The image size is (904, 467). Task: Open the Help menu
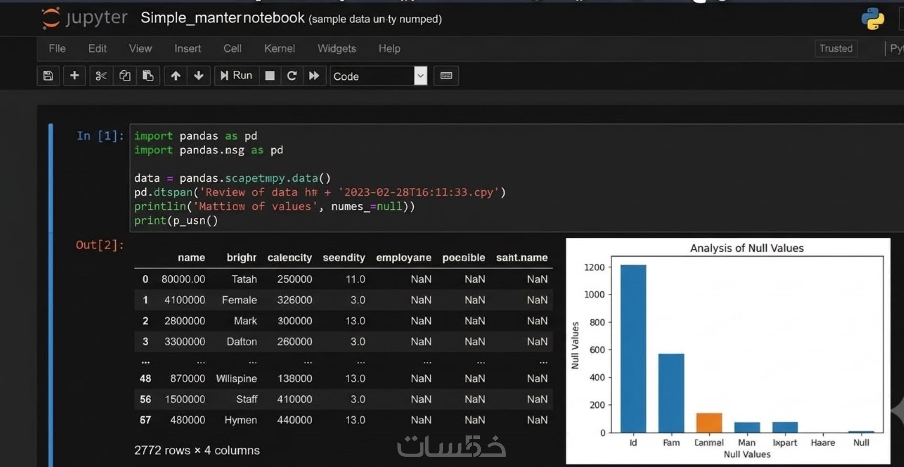[x=389, y=48]
